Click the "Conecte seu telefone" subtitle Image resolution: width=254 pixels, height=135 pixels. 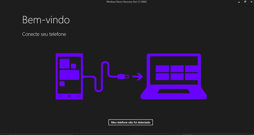tap(44, 34)
